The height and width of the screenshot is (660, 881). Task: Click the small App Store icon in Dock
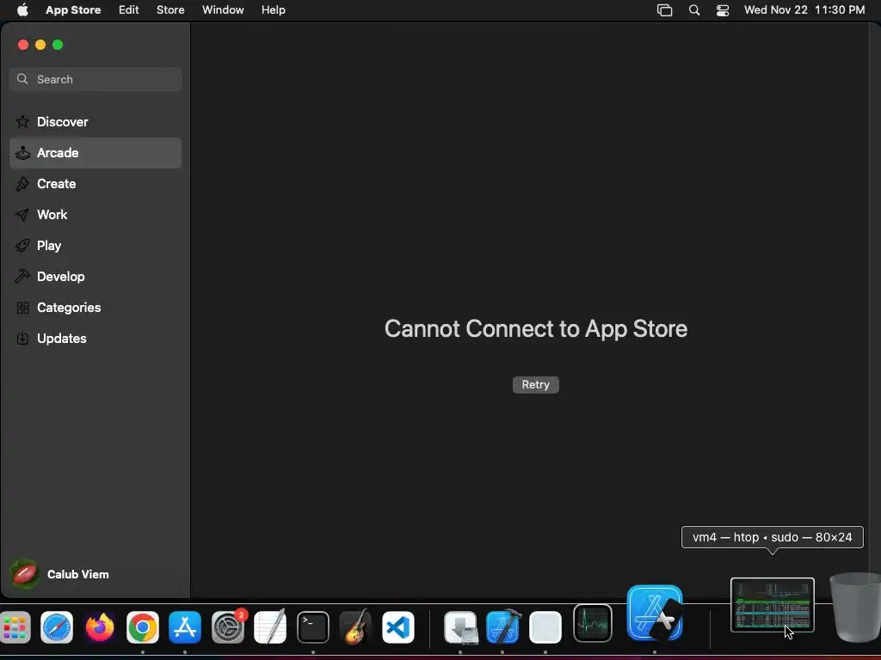pos(185,627)
